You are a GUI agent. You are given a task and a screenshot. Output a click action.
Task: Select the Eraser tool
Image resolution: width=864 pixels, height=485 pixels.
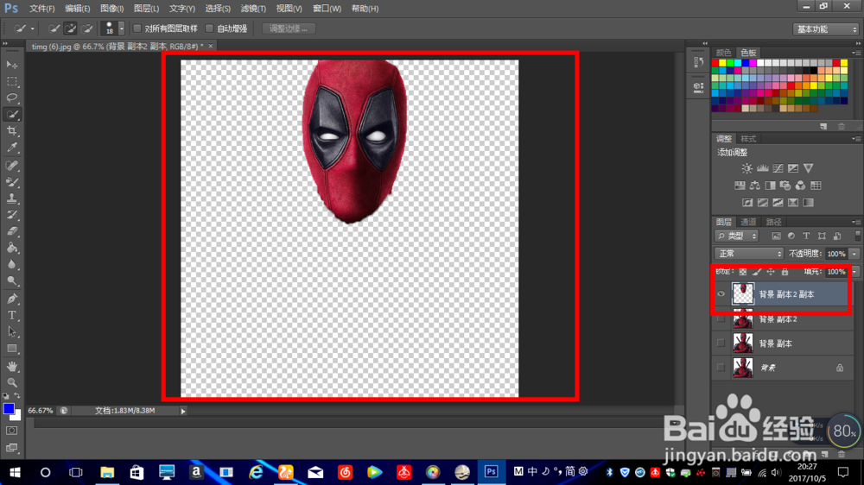(x=12, y=231)
